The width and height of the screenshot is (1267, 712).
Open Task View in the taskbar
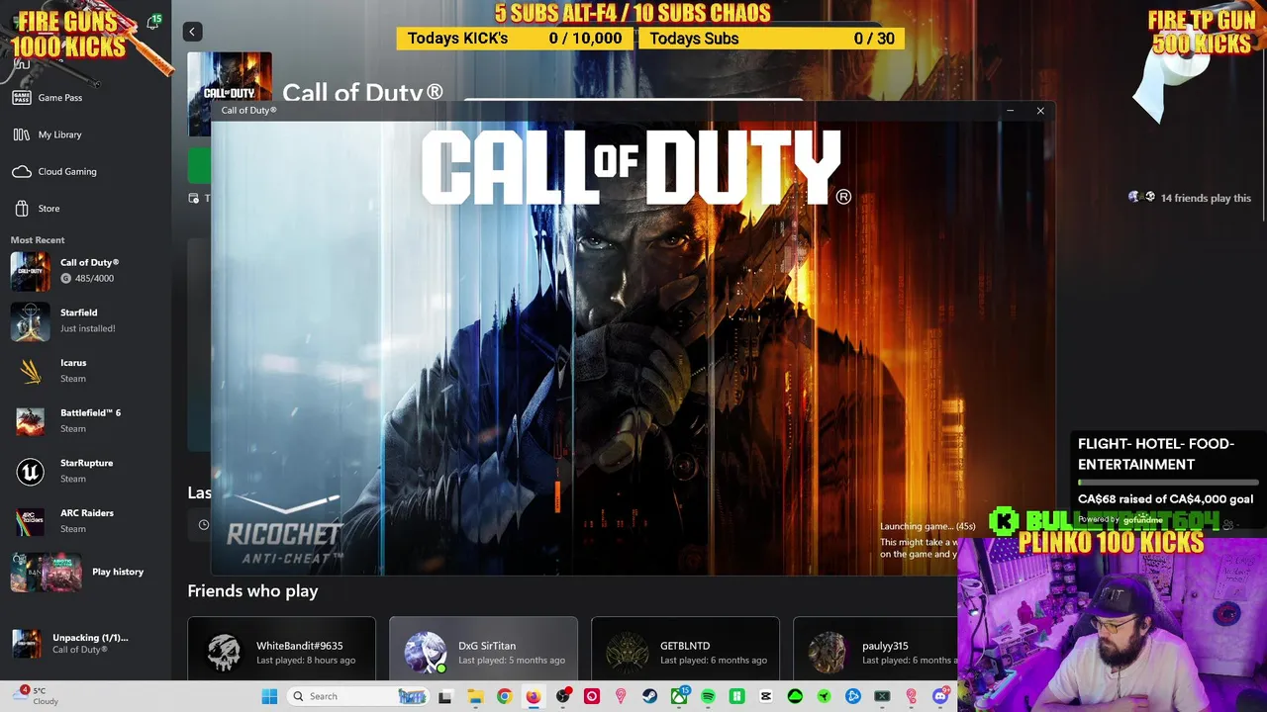click(x=445, y=696)
